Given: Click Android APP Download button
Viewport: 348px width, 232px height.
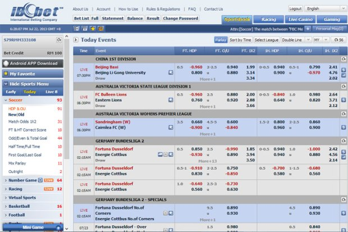Looking at the screenshot, I should click(x=33, y=63).
